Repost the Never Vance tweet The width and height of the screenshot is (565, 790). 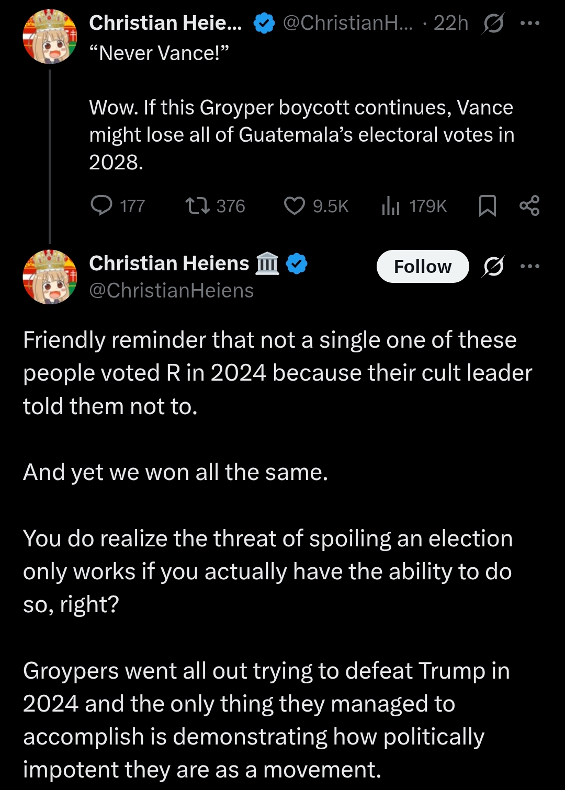click(198, 205)
